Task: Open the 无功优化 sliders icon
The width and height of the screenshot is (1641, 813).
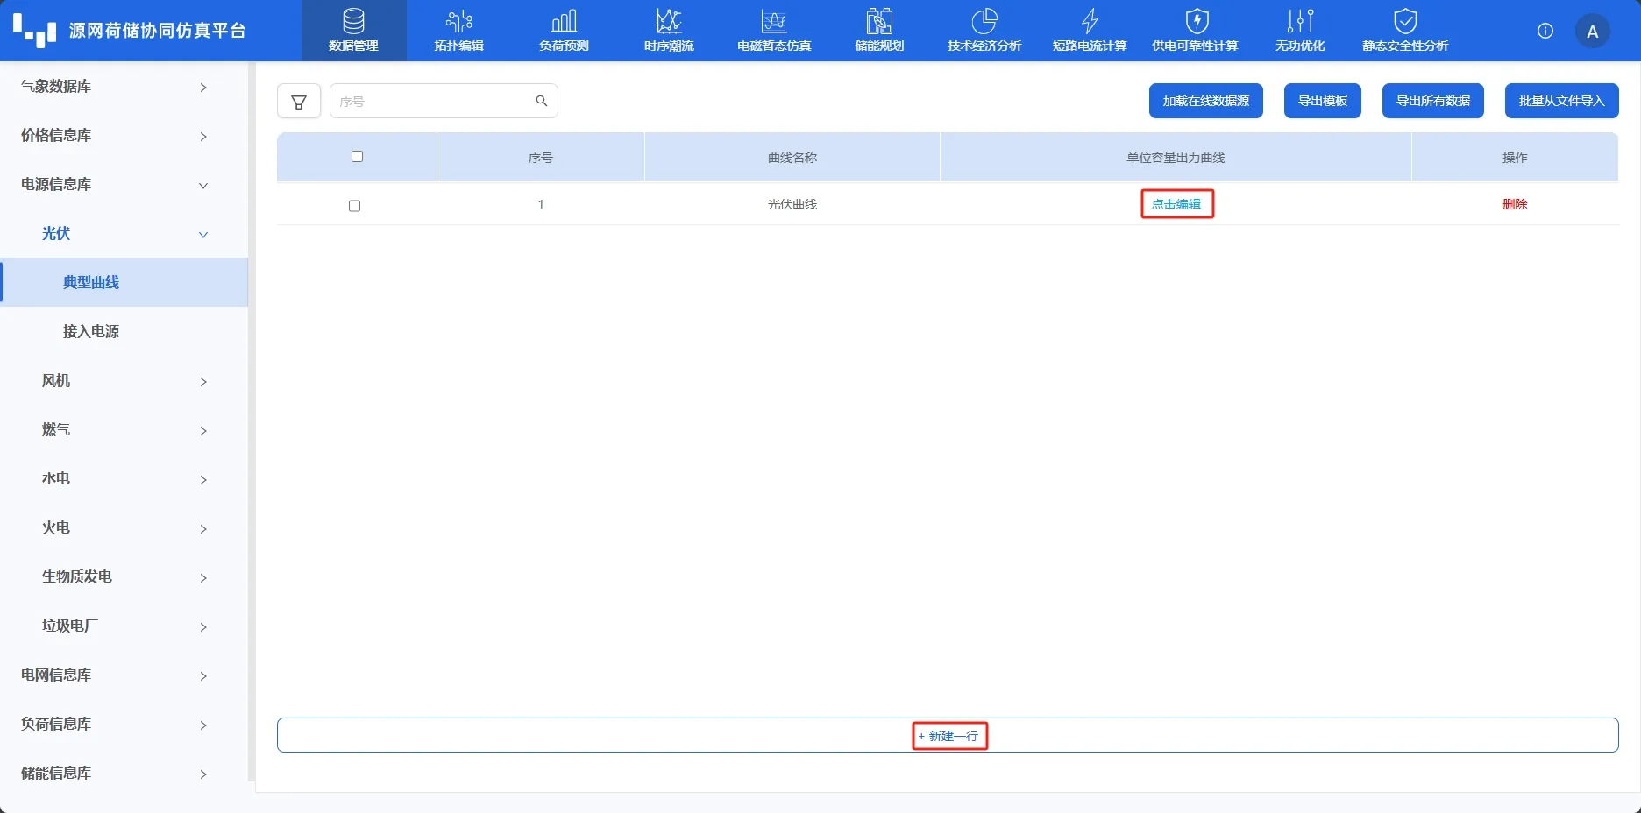Action: coord(1300,20)
